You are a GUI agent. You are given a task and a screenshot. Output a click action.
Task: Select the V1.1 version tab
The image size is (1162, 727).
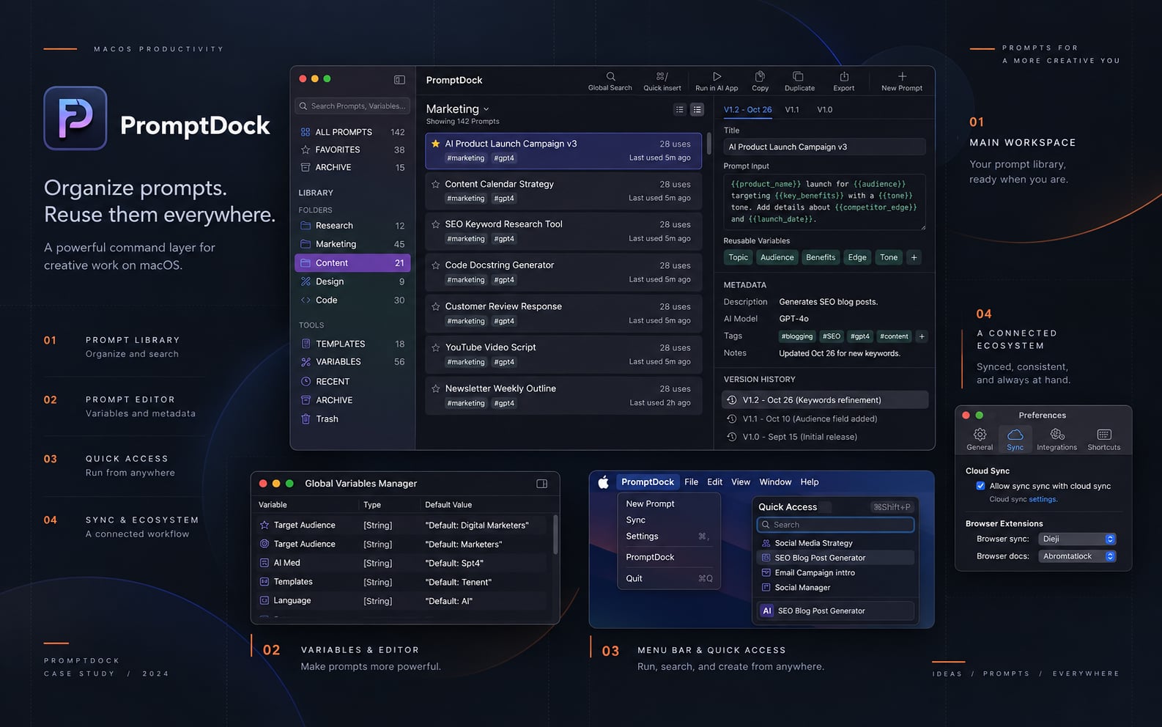[792, 110]
